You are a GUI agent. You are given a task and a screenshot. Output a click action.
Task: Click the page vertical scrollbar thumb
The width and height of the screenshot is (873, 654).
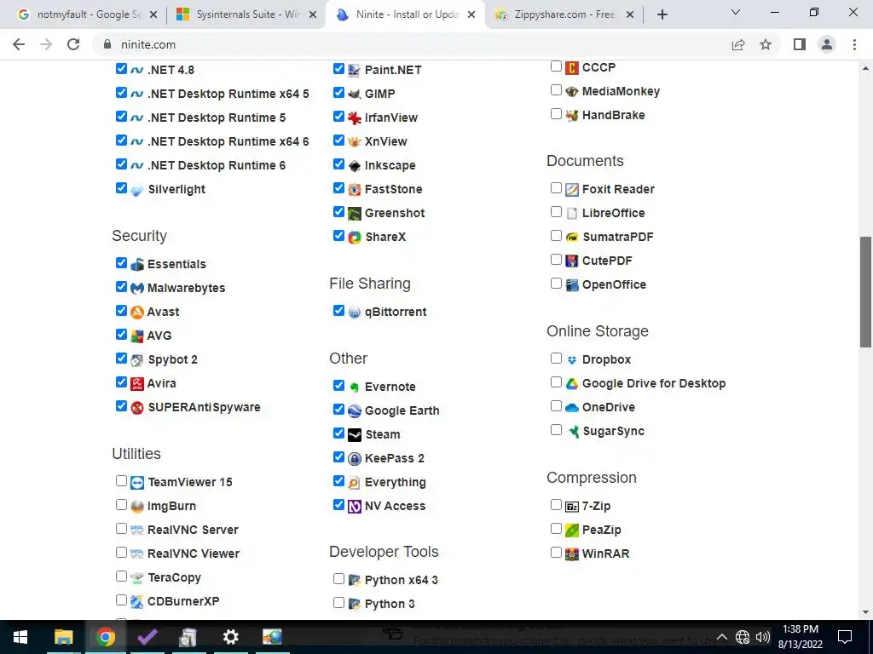pyautogui.click(x=865, y=292)
